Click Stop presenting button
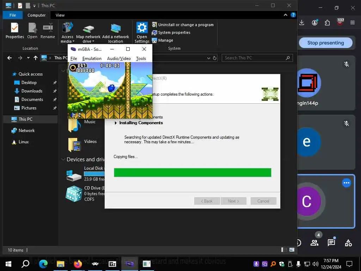 325,43
